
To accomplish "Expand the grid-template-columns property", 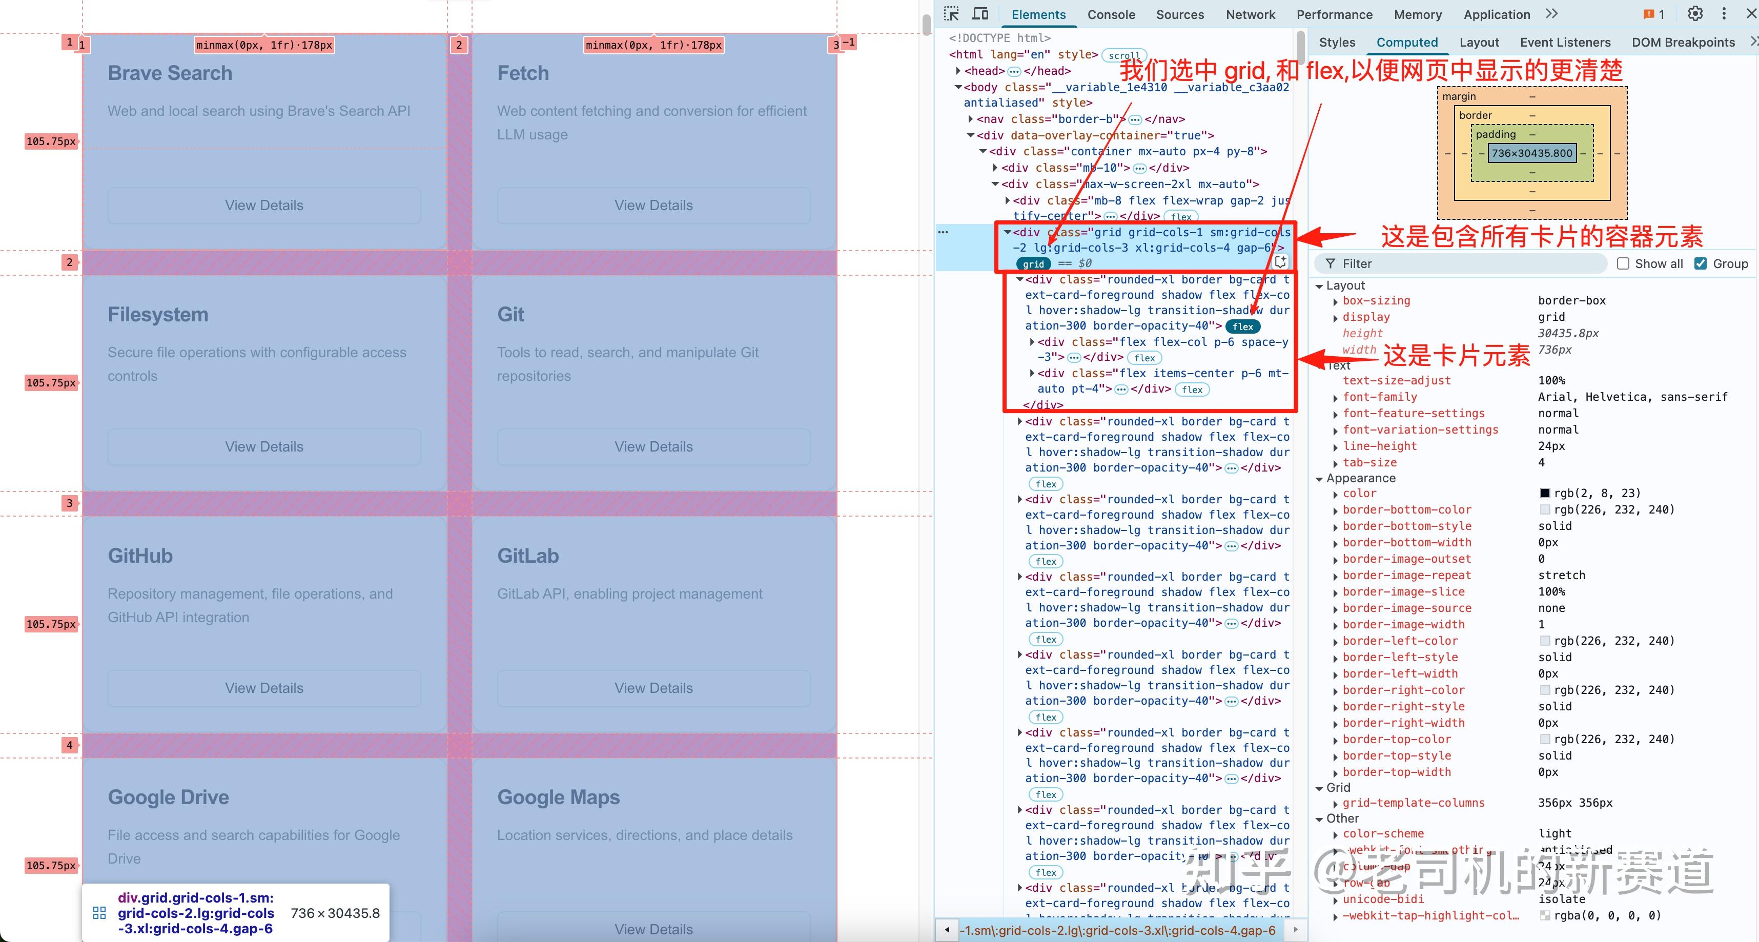I will [1335, 804].
